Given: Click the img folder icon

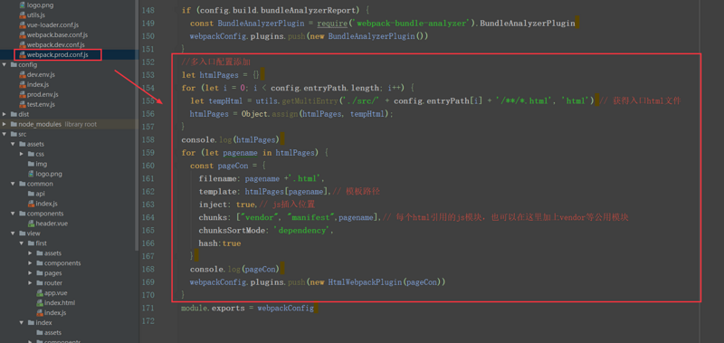Looking at the screenshot, I should tap(32, 164).
